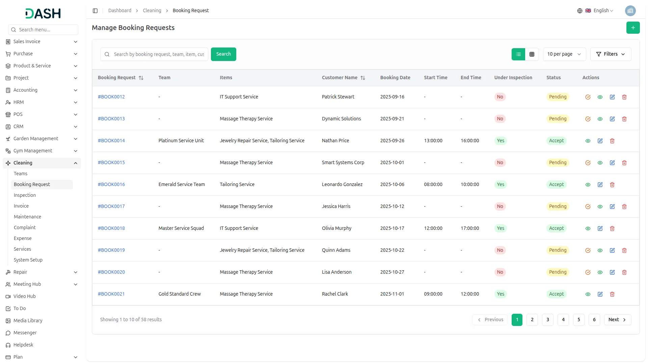
Task: Approve booking #BOOK0013 with check icon
Action: pos(588,119)
